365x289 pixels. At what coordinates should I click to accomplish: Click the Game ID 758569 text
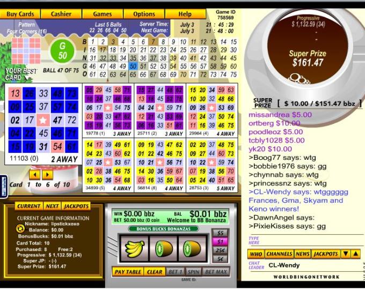[225, 14]
